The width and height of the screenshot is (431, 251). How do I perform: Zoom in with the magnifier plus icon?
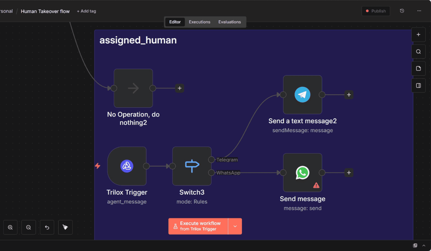point(10,227)
